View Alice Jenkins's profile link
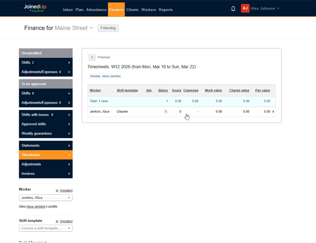This screenshot has height=243, width=316. pos(36,206)
